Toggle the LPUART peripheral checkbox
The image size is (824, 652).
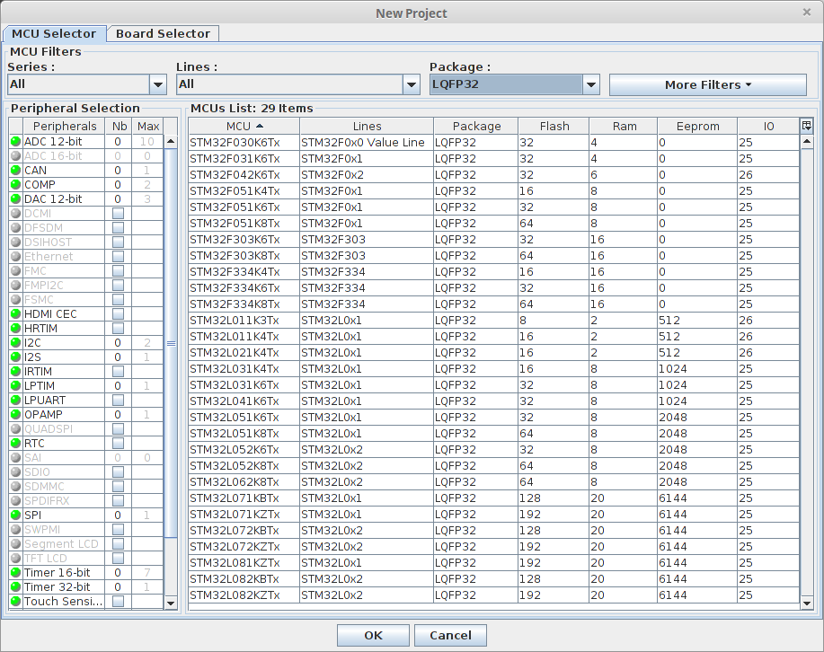(119, 400)
